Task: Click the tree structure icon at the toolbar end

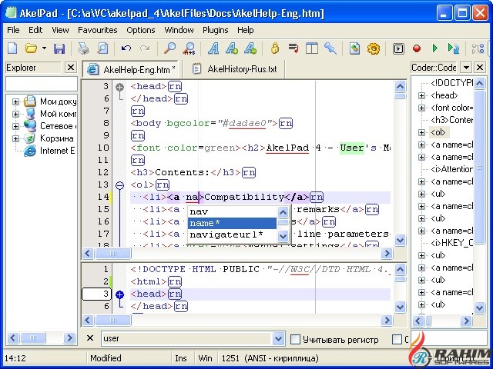Action: (478, 48)
